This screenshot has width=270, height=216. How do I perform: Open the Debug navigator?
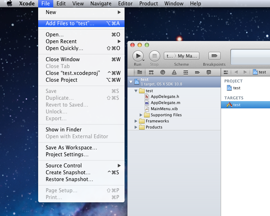click(186, 72)
